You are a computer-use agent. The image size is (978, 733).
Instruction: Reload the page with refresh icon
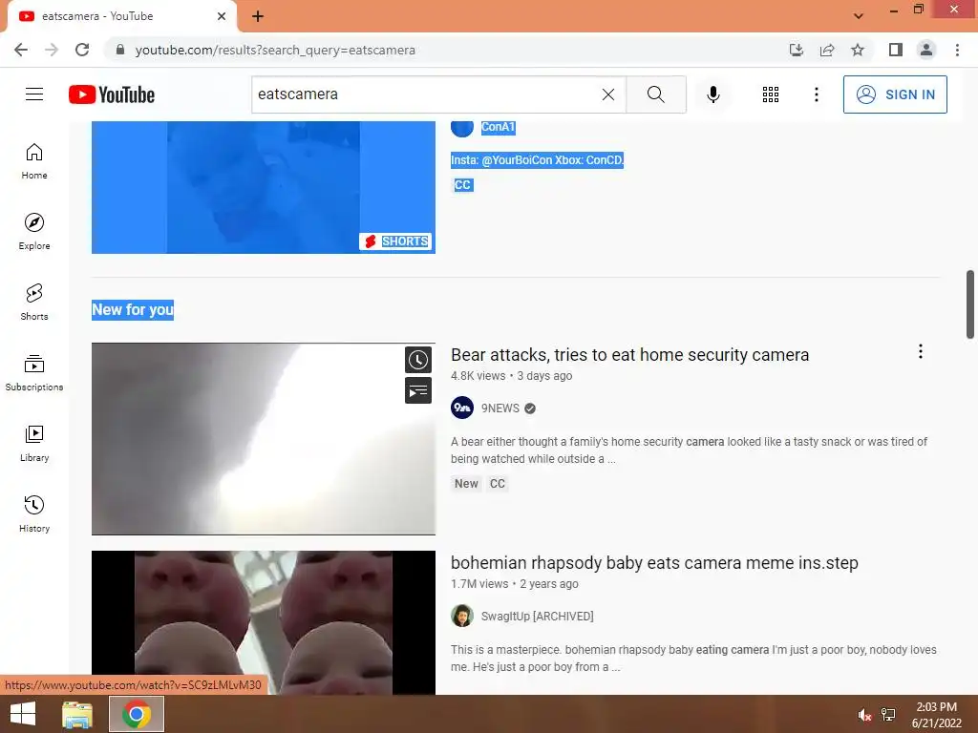pyautogui.click(x=82, y=50)
